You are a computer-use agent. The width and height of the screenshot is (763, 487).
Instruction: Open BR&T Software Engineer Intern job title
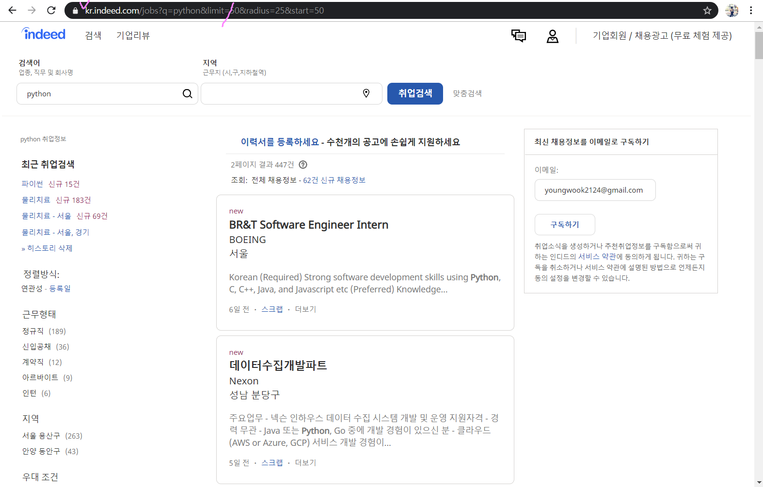click(309, 225)
